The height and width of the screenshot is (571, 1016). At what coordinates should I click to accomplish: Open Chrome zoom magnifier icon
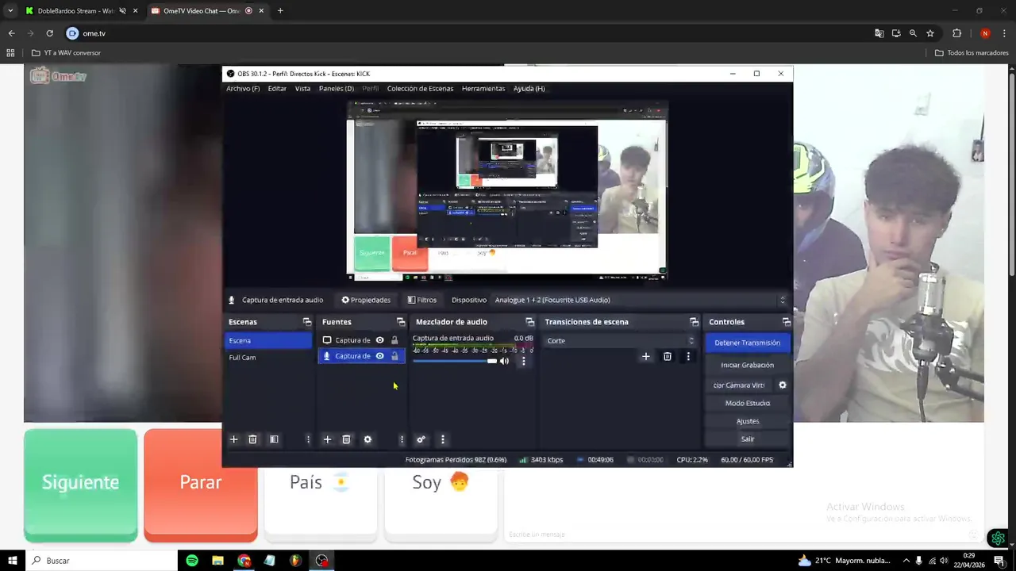913,33
